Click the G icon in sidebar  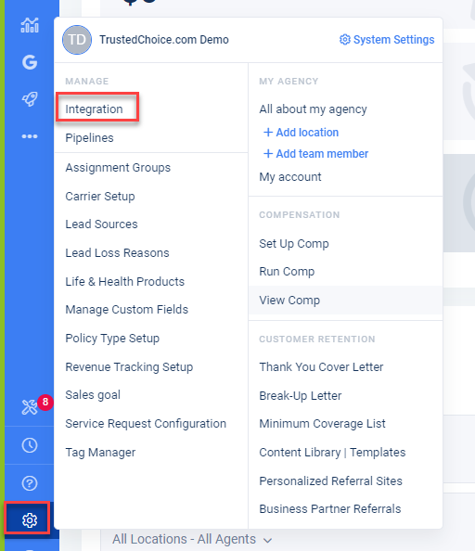pyautogui.click(x=30, y=62)
